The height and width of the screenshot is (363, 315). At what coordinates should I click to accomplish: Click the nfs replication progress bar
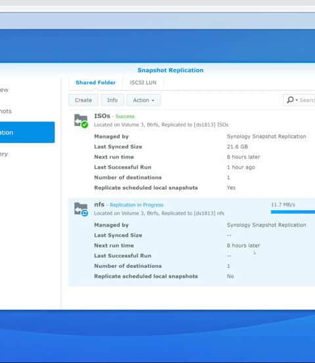[x=293, y=212]
